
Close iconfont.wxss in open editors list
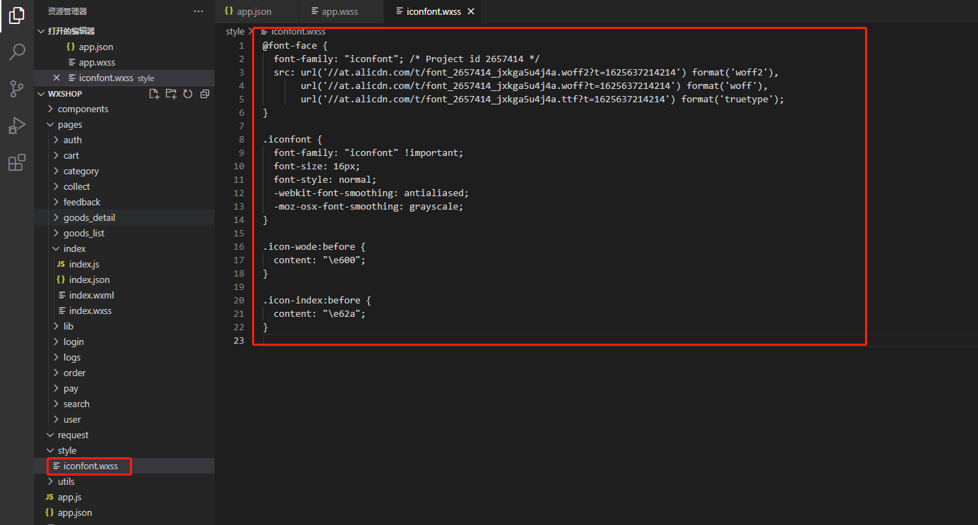[56, 78]
